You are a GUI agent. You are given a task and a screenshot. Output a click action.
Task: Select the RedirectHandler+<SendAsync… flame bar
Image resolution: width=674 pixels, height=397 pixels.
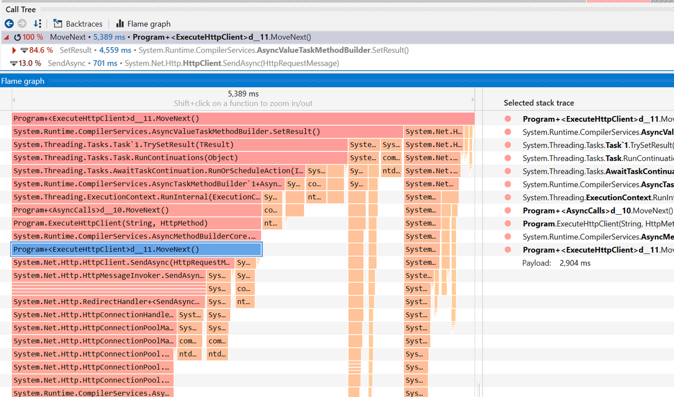[109, 302]
